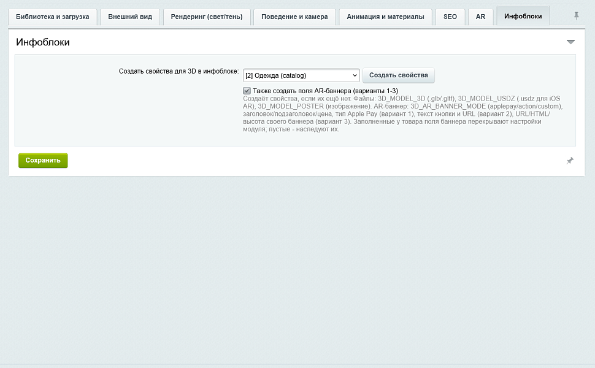This screenshot has height=368, width=595.
Task: Click the Инфоблоки section heading
Action: (43, 42)
